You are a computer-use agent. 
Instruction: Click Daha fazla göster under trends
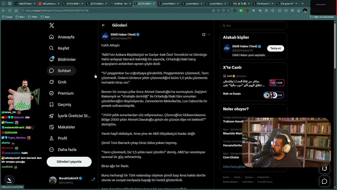click(x=234, y=167)
